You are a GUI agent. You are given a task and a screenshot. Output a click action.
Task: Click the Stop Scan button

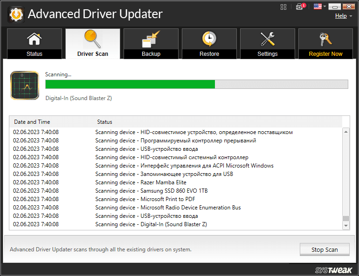(x=324, y=249)
